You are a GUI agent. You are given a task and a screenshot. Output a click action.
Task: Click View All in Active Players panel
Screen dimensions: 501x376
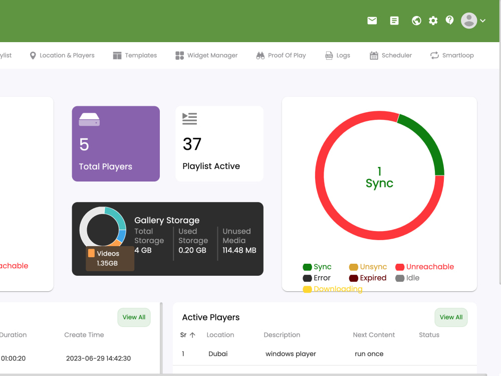[450, 317]
